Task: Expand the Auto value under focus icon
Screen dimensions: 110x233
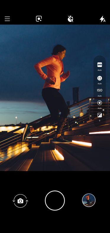Action: [x=100, y=84]
